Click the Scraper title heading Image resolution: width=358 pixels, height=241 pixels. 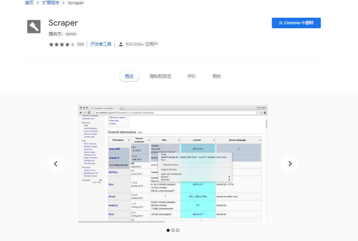pos(63,23)
